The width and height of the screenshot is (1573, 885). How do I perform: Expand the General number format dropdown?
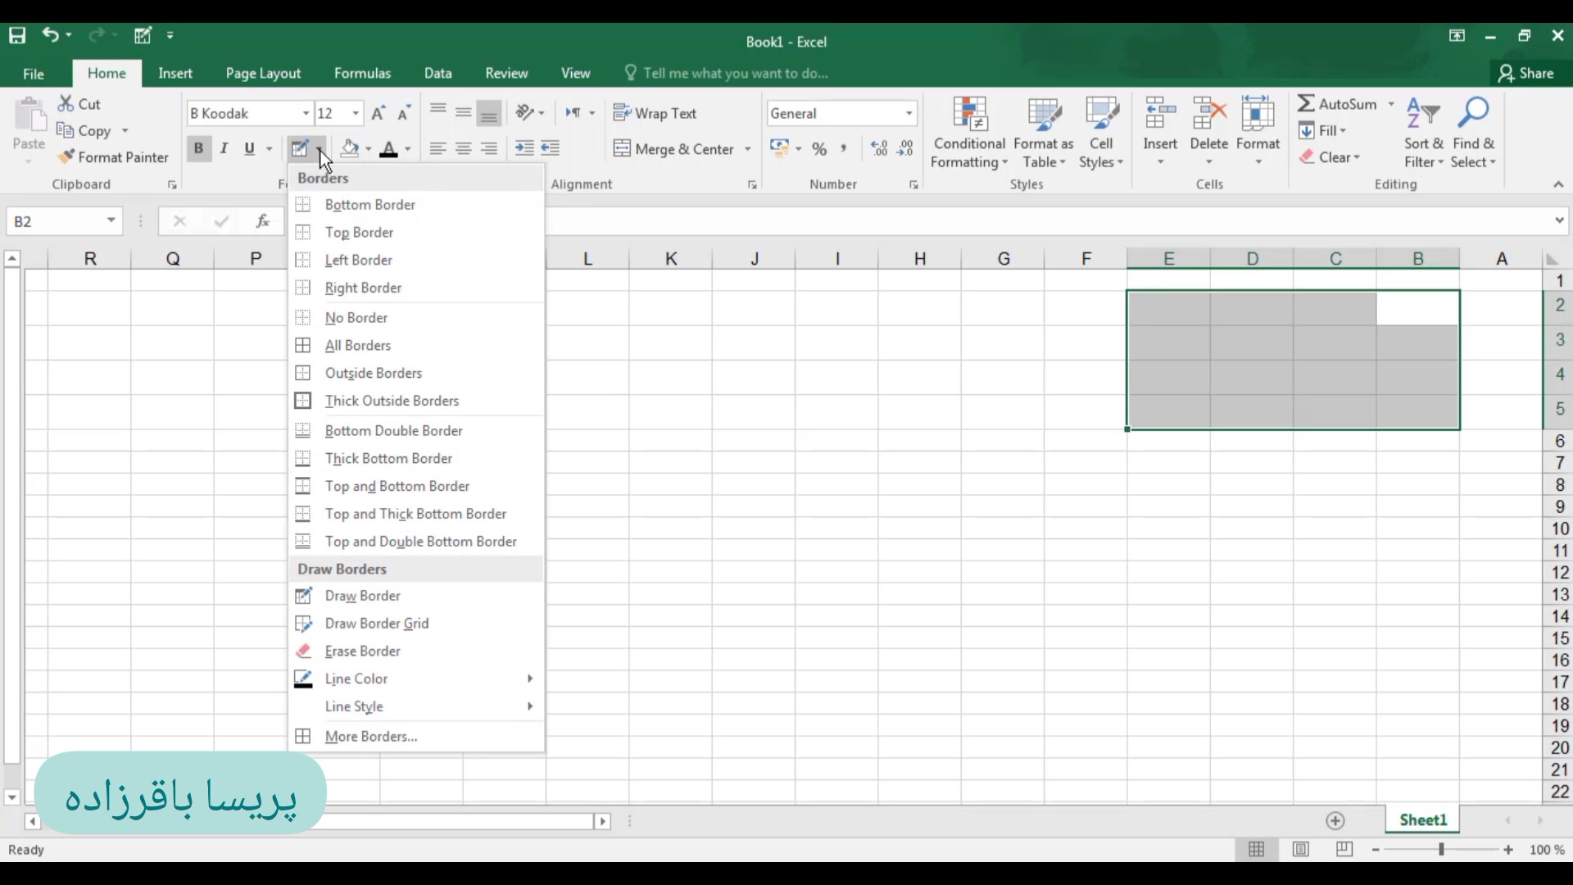pyautogui.click(x=909, y=113)
